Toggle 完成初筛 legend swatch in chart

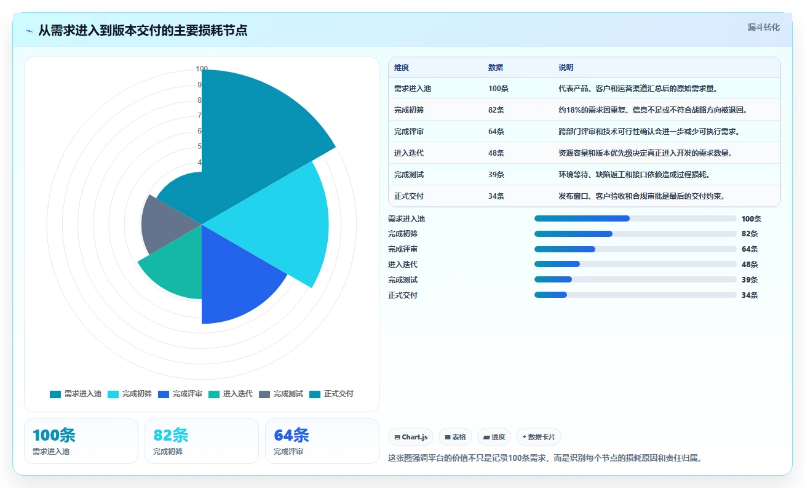click(113, 394)
